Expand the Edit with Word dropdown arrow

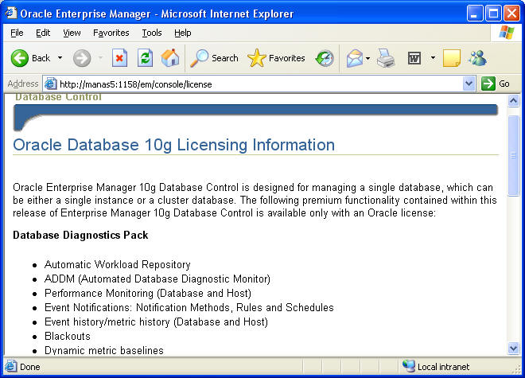tap(433, 58)
